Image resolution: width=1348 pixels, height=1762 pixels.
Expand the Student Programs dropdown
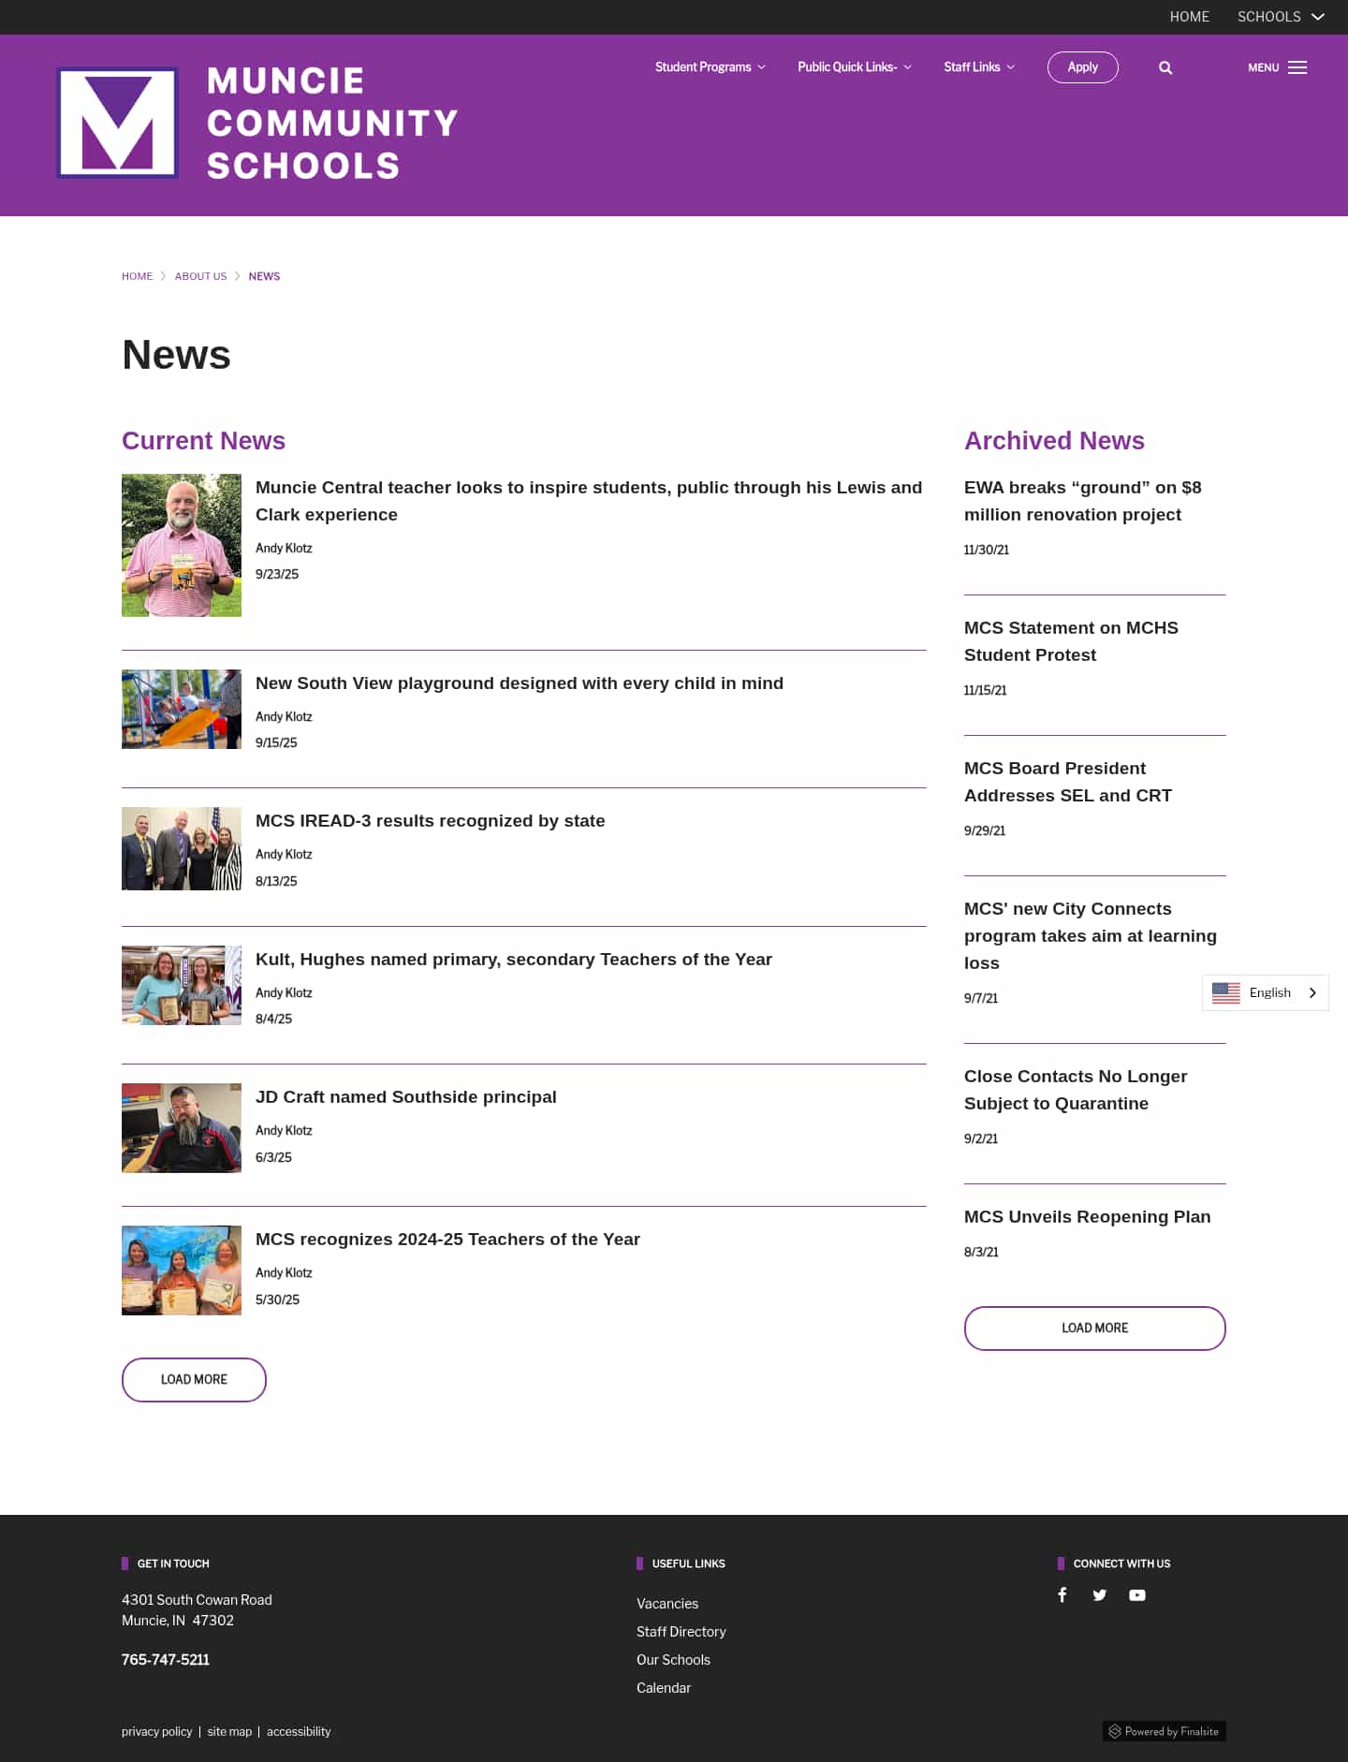point(710,67)
